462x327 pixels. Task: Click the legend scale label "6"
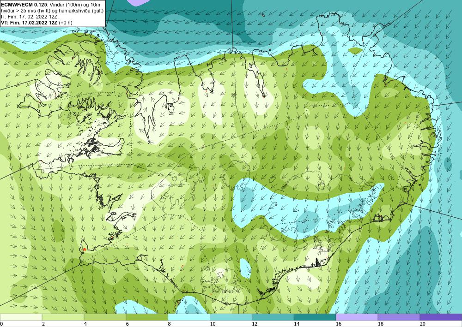128,324
